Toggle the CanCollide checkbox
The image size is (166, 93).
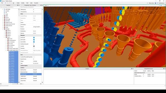(x=34, y=42)
